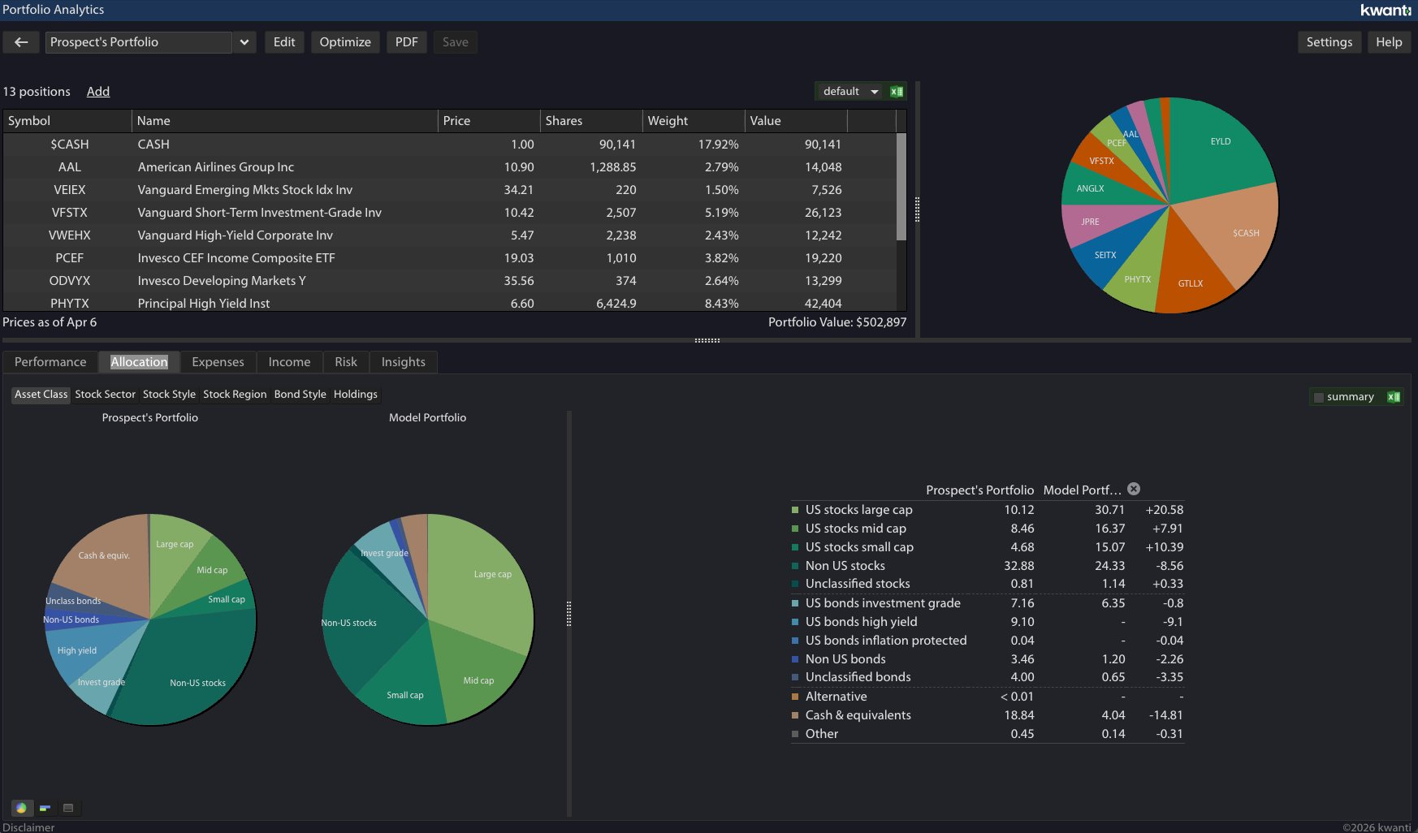This screenshot has height=833, width=1418.
Task: Export positions table to Excel
Action: 897,92
